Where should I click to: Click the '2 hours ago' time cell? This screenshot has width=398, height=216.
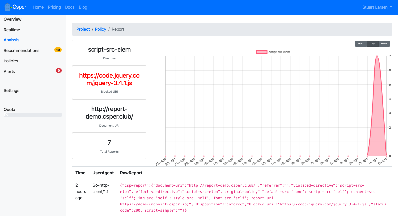pos(81,192)
